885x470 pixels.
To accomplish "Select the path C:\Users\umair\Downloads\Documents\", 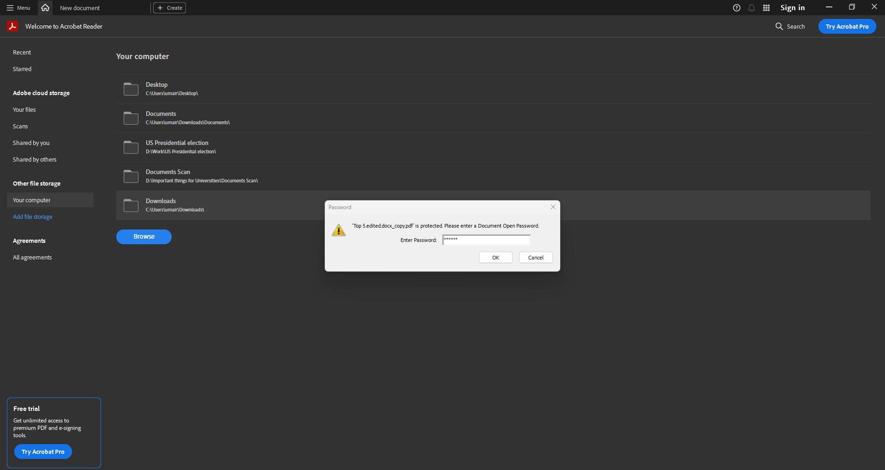I will [x=188, y=122].
